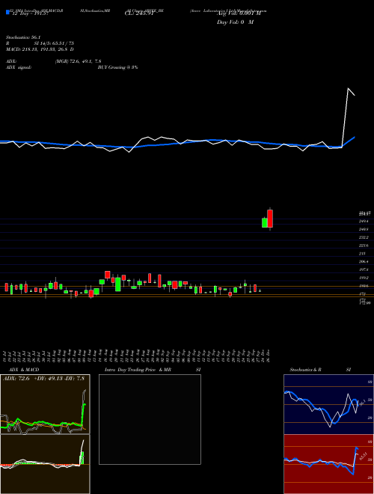374x494 pixels.
Task: Select the 'ADX: 72.6 +DY: 49.13 -DY: 7.8' header
Action: (x=44, y=379)
